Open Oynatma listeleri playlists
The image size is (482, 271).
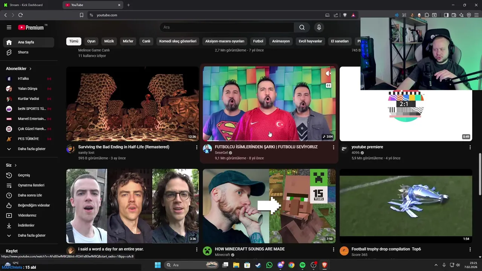pos(29,185)
